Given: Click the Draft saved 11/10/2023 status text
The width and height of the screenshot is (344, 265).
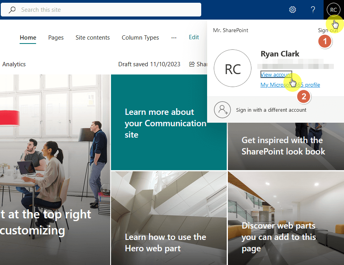Looking at the screenshot, I should pos(149,64).
